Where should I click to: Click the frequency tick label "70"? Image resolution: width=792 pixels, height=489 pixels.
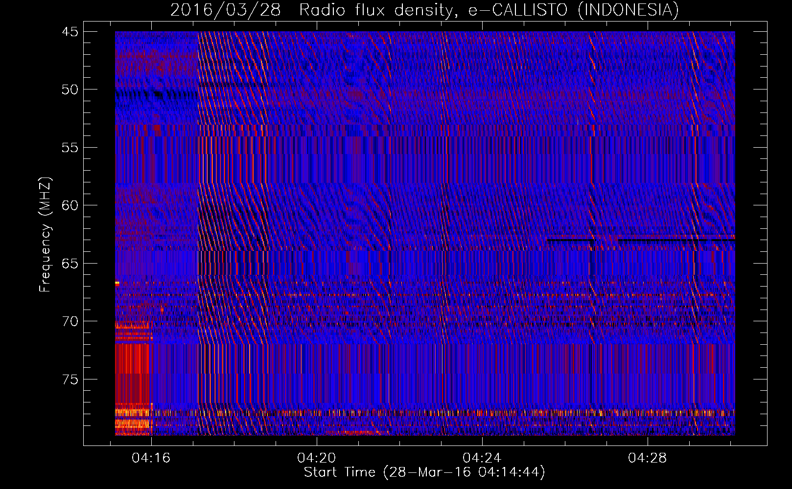click(70, 321)
